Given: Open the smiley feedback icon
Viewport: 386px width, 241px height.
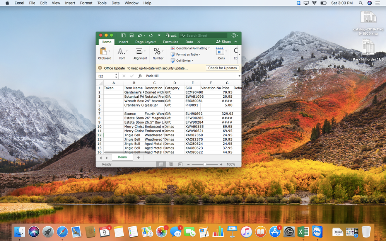Looking at the screenshot, I should (234, 35).
